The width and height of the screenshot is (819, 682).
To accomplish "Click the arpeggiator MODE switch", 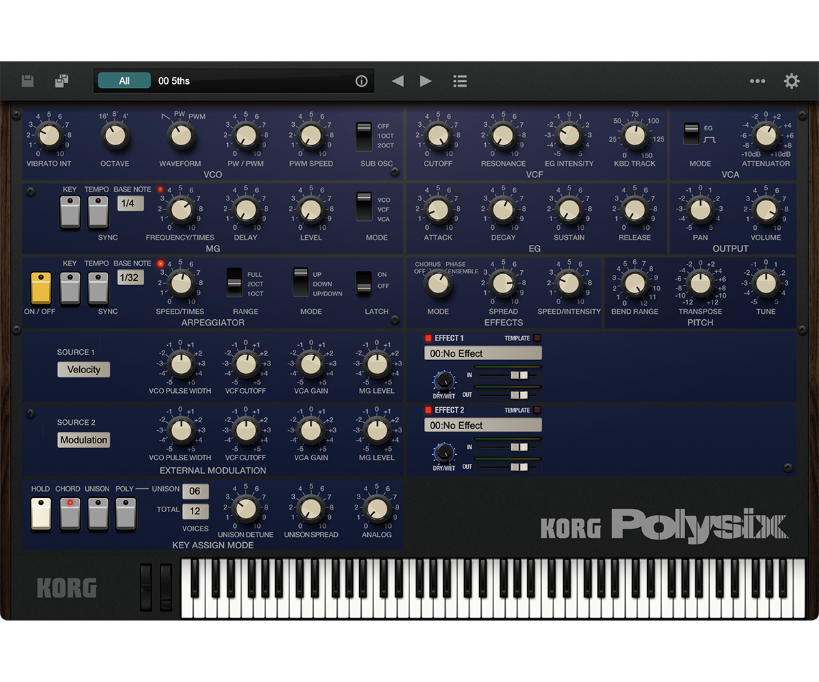I will point(300,283).
